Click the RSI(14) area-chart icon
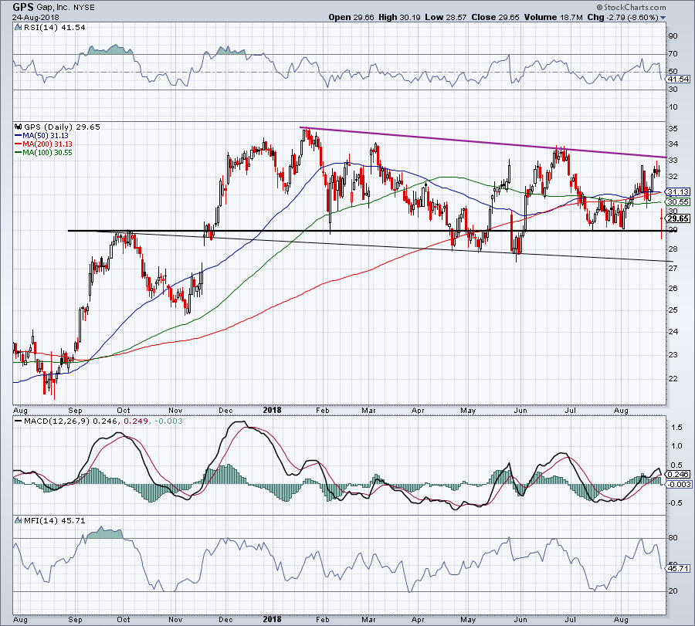Image resolution: width=695 pixels, height=626 pixels. [18, 27]
